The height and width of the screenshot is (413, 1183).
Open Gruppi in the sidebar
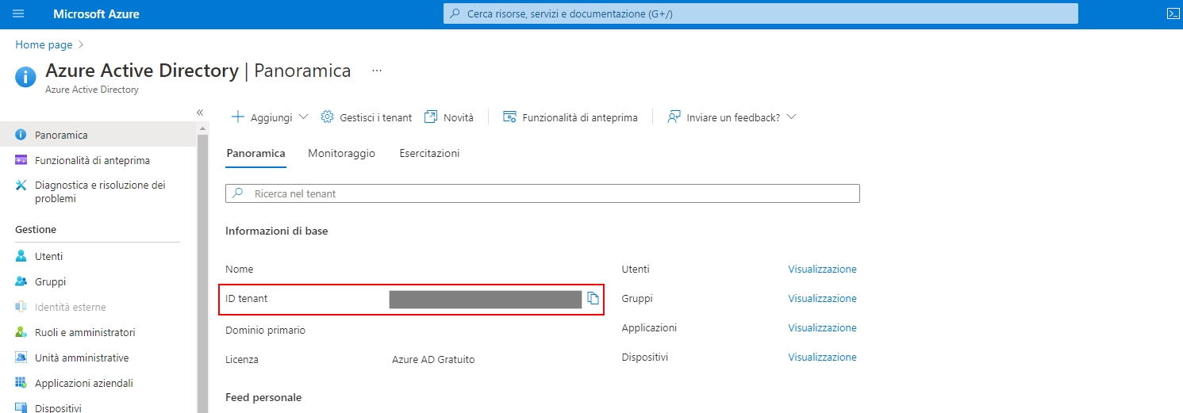(50, 281)
